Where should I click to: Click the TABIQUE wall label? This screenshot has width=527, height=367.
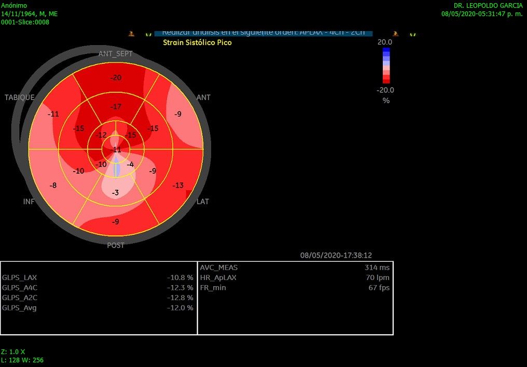pos(20,97)
